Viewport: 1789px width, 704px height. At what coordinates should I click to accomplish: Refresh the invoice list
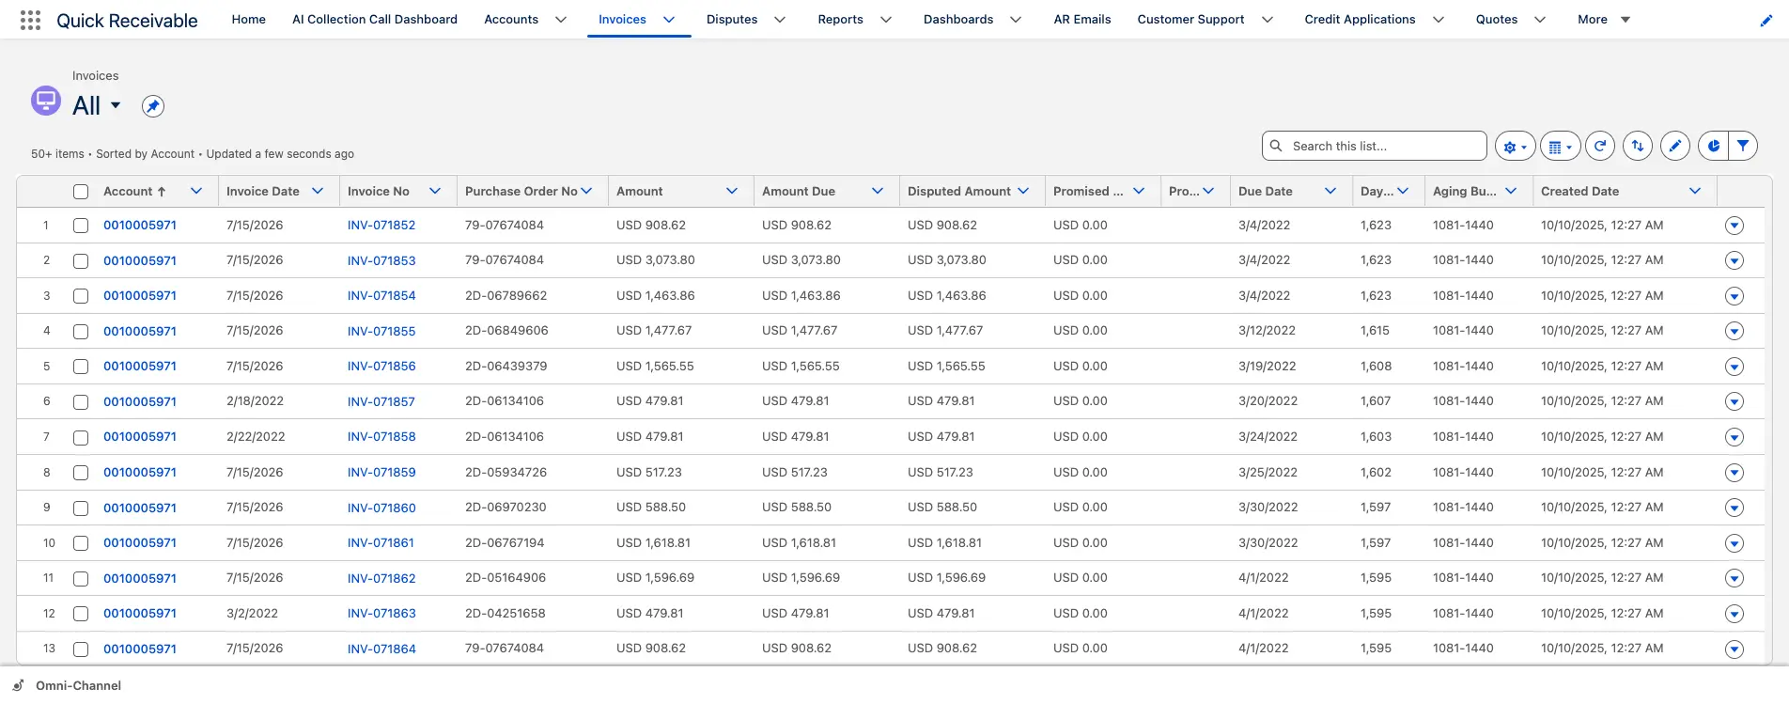point(1599,146)
